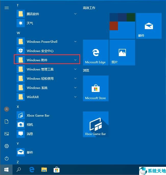The width and height of the screenshot is (166, 175).
Task: Click the Xbox Game Bar list icon
Action: 21,115
